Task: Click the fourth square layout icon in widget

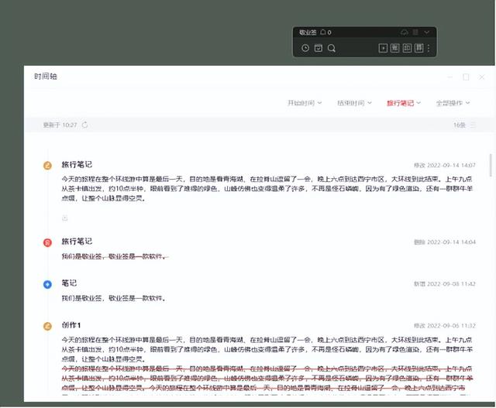Action: [418, 48]
